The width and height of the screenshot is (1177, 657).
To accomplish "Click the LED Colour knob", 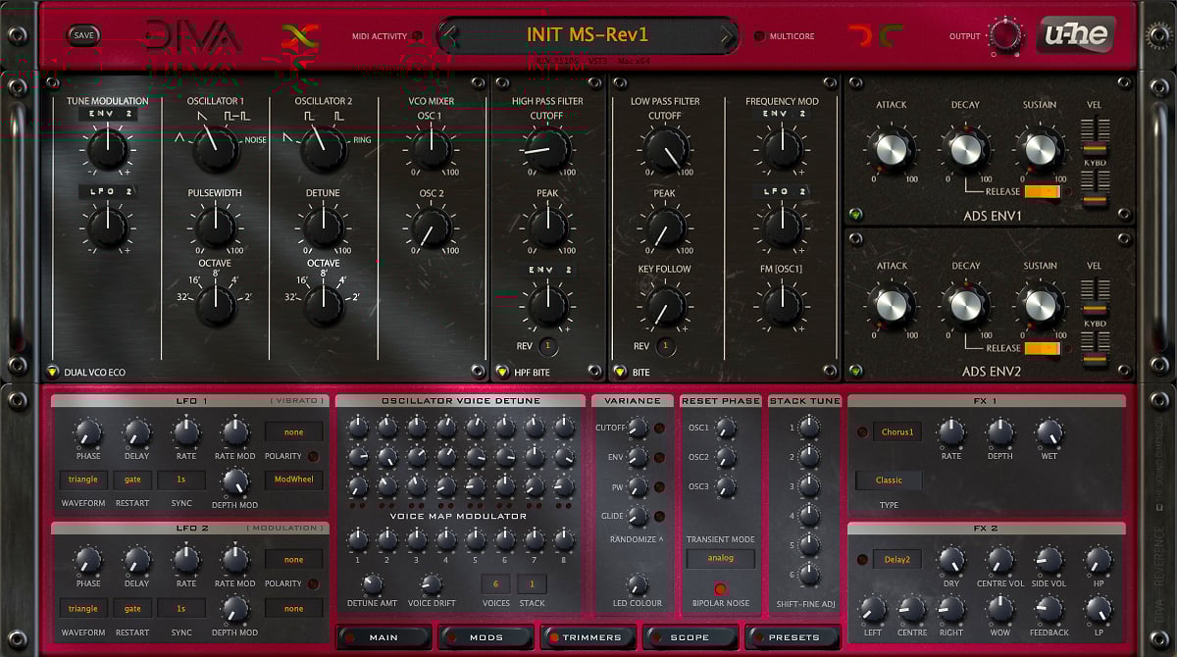I will click(x=637, y=584).
